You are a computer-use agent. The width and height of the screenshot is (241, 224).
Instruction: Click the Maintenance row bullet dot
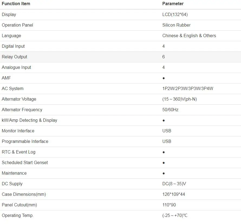coord(164,174)
